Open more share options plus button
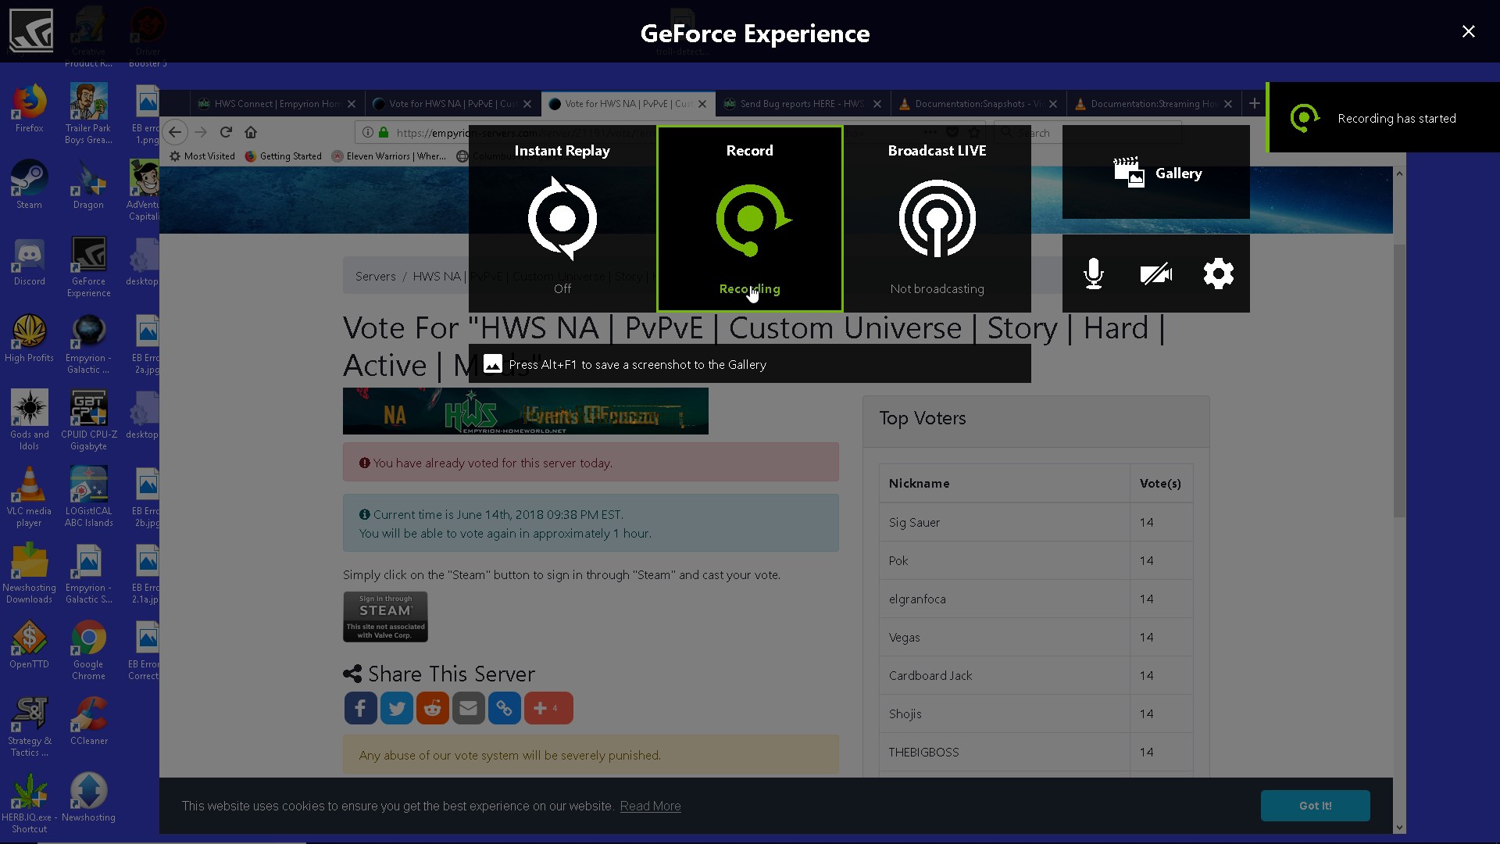The height and width of the screenshot is (844, 1500). point(548,708)
